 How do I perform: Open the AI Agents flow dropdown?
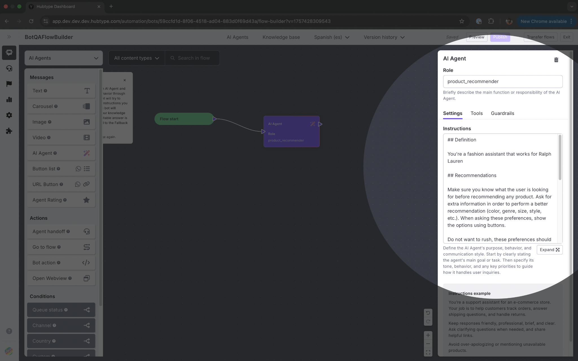64,58
